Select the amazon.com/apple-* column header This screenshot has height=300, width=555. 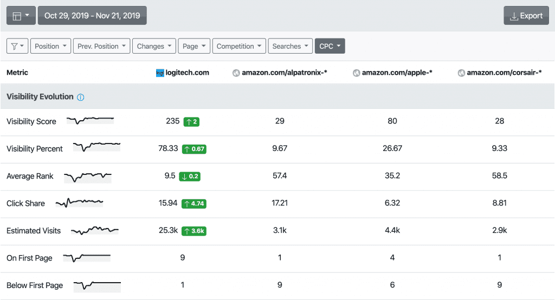click(x=392, y=73)
